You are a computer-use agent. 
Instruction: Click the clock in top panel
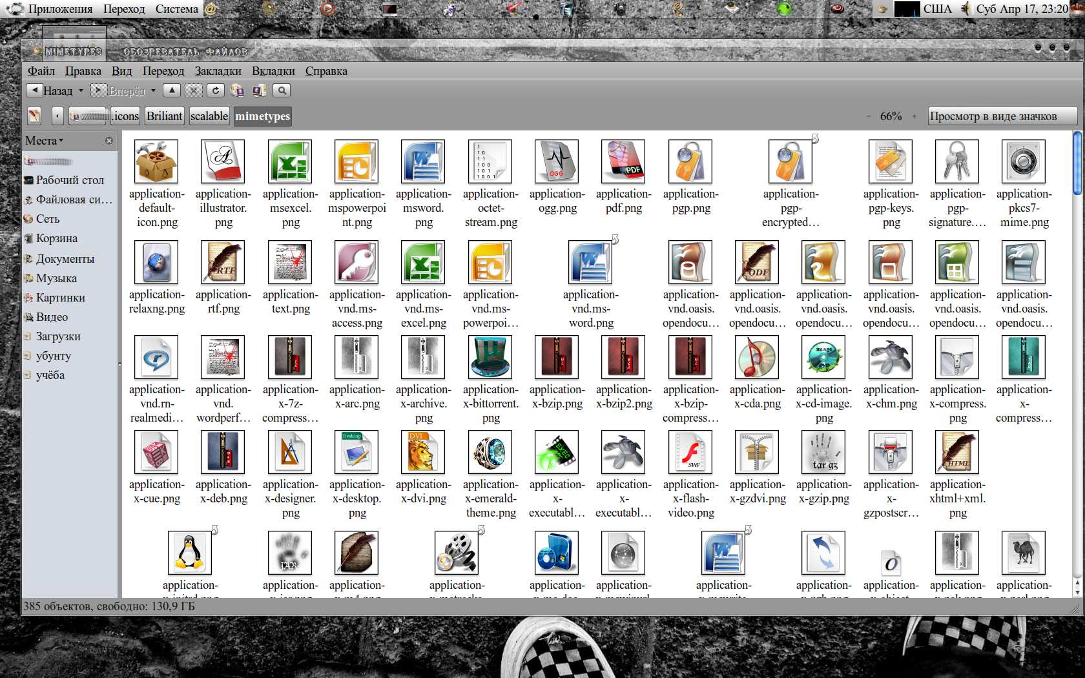click(x=1022, y=9)
